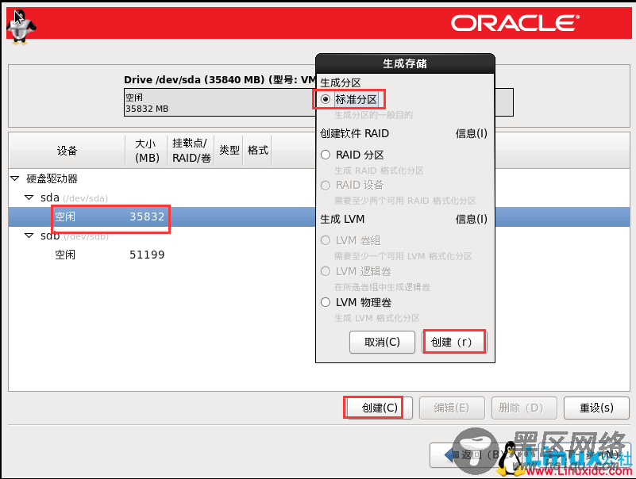Image resolution: width=636 pixels, height=479 pixels.
Task: Click the Oracle Linux penguin logo
Action: pyautogui.click(x=21, y=27)
